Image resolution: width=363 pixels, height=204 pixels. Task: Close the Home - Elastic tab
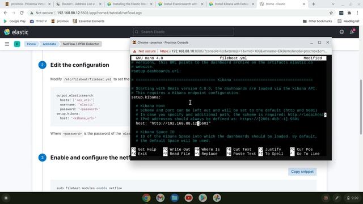[304, 4]
